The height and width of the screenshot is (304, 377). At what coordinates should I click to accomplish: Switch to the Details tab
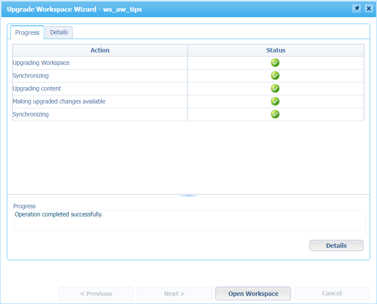tap(59, 32)
